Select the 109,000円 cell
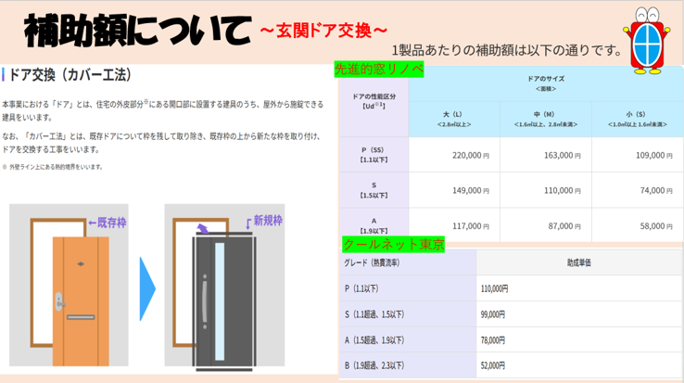Screen dimensions: 684x383 pos(638,155)
